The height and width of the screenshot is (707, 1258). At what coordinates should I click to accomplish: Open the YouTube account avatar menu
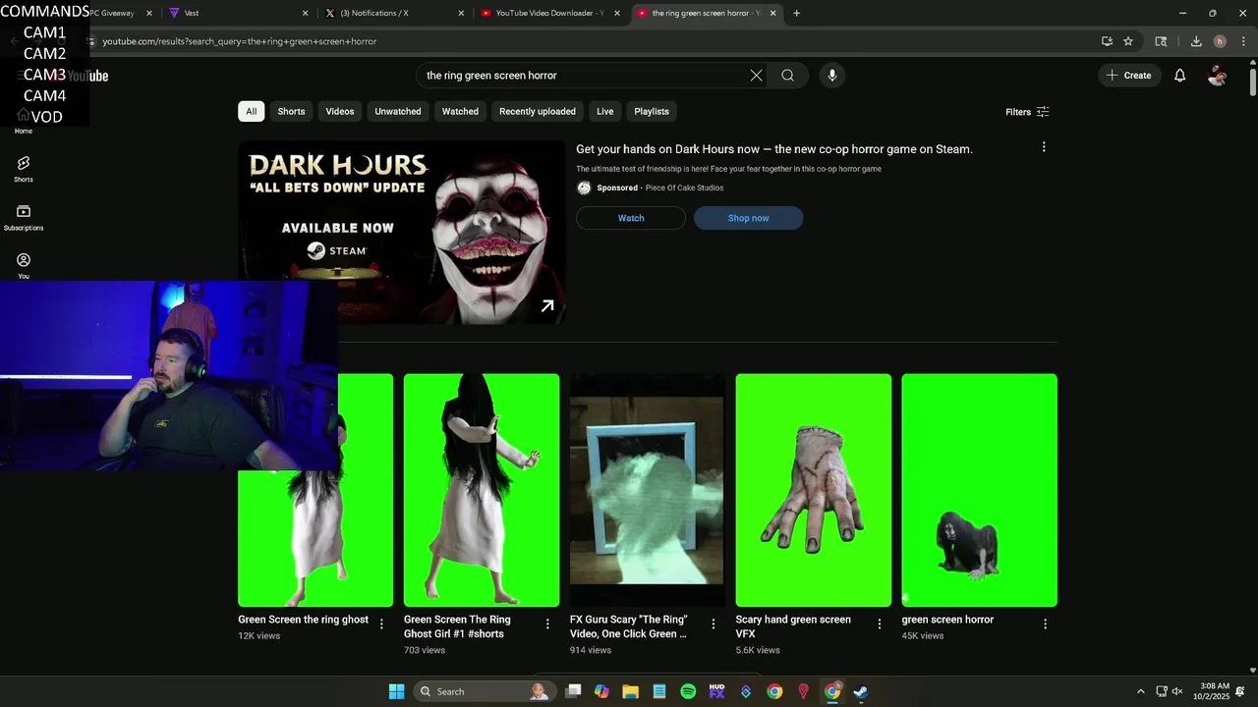1217,76
